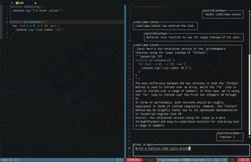Focus the Enter prompt input field

(x=162, y=148)
